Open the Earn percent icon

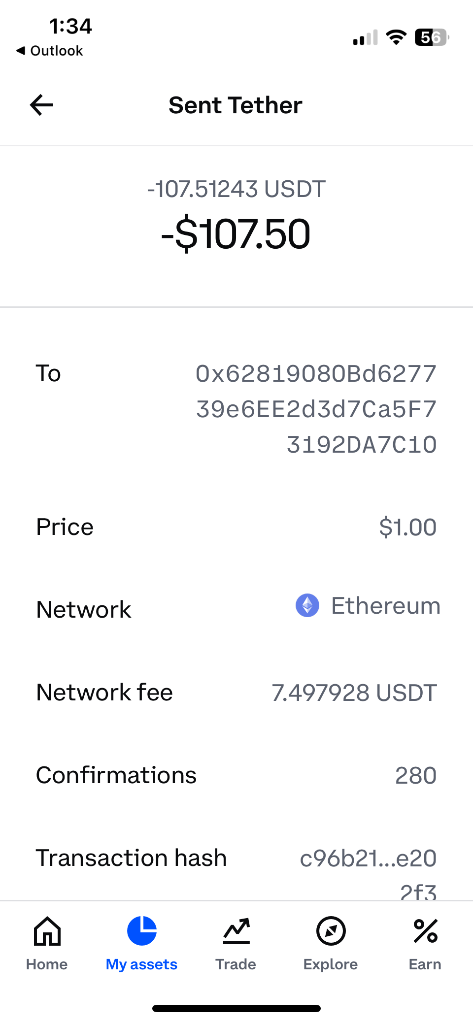pyautogui.click(x=425, y=931)
